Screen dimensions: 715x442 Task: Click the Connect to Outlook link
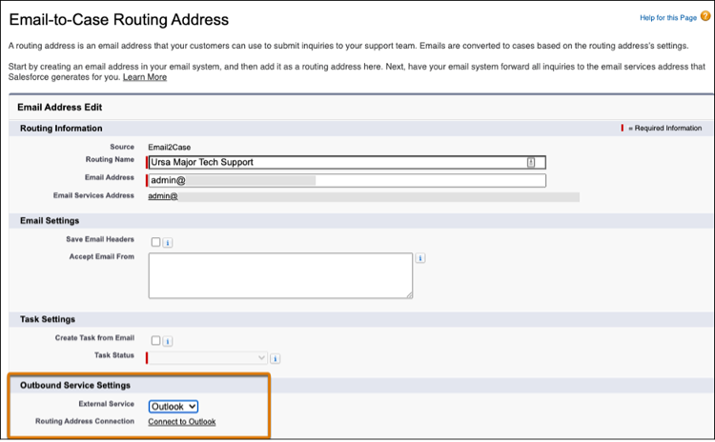click(x=182, y=421)
